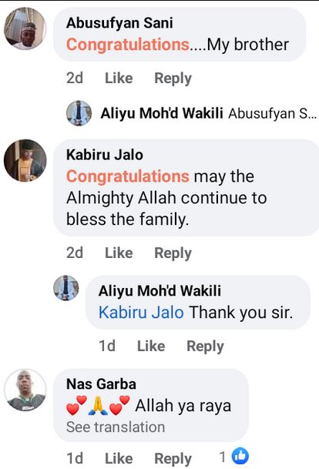Open Abusufyan Sani's name link

119,23
